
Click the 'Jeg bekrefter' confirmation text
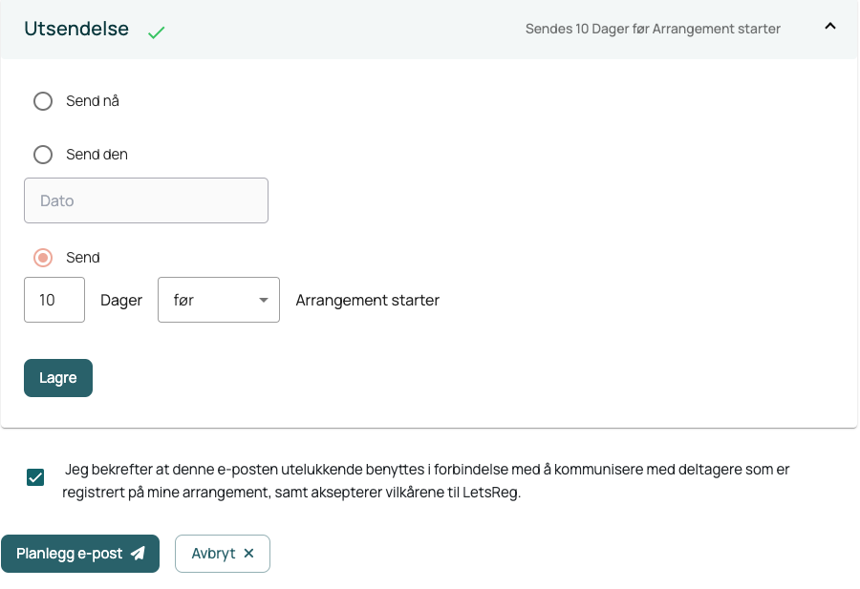click(425, 480)
